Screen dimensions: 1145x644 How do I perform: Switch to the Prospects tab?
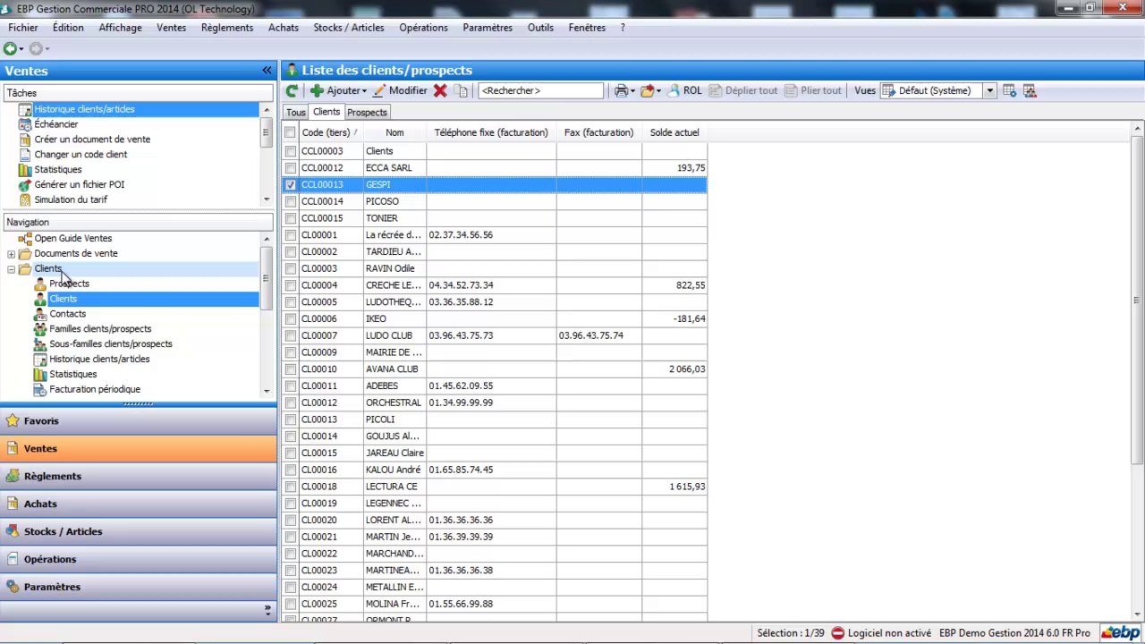[367, 113]
